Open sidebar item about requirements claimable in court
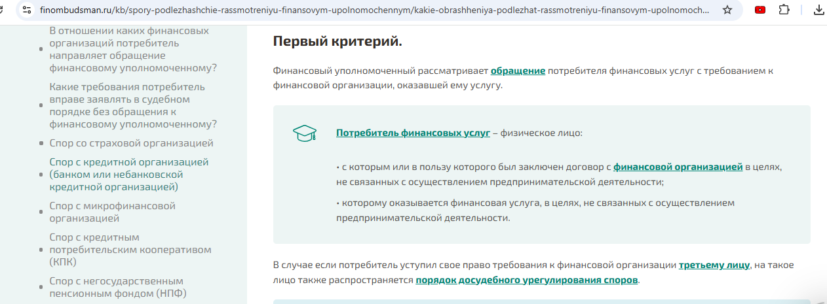This screenshot has width=827, height=304. click(132, 105)
